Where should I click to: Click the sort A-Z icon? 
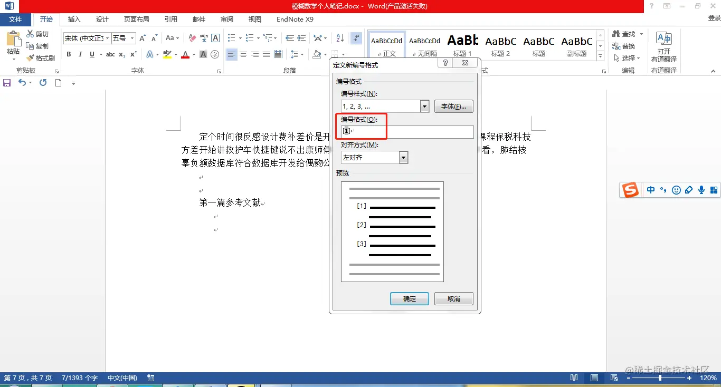tap(340, 38)
